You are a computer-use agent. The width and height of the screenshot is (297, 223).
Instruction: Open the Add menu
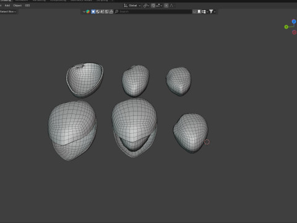(7, 6)
